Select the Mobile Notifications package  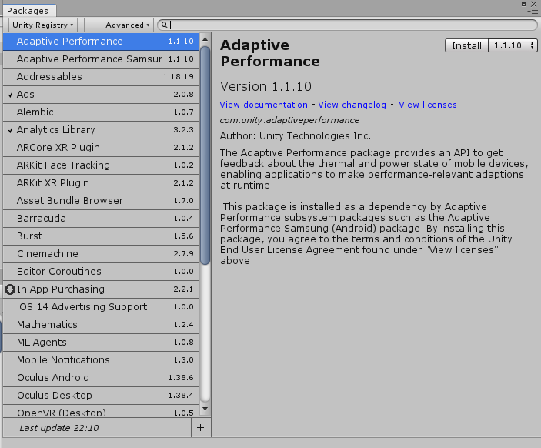tap(101, 360)
